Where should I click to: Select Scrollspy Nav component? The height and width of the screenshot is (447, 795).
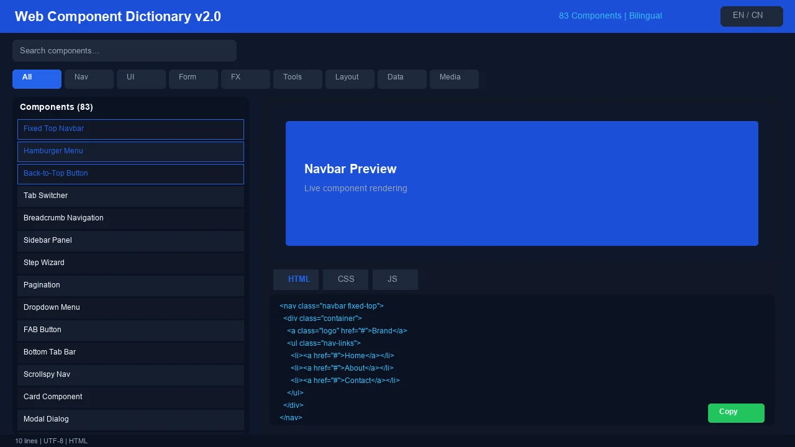pos(130,375)
